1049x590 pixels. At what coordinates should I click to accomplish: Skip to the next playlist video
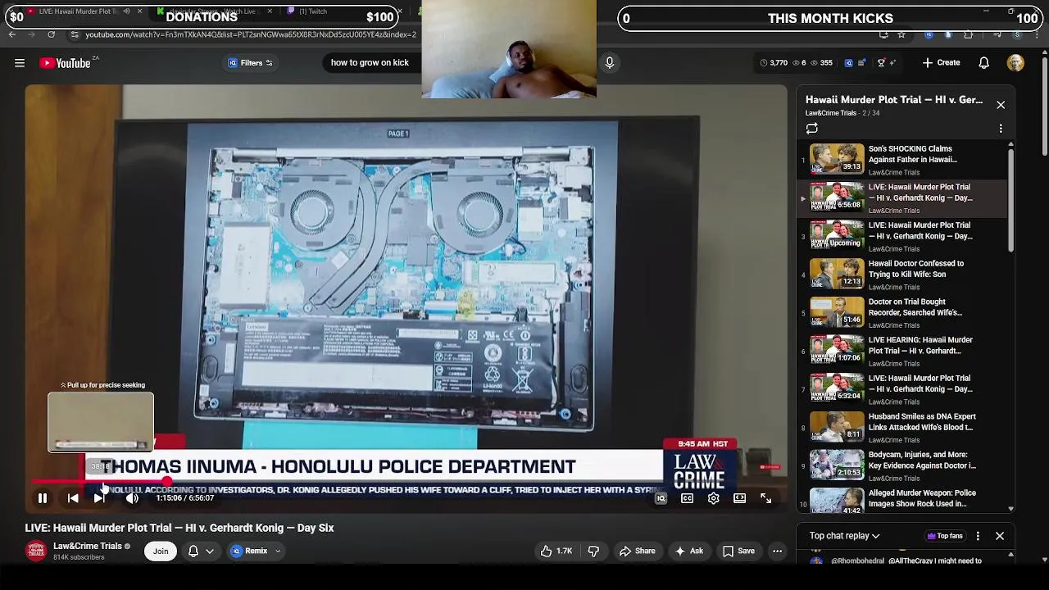(x=99, y=497)
